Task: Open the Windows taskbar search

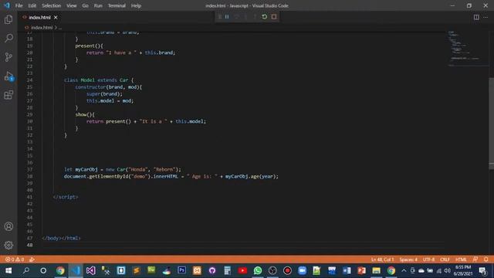Action: point(25,270)
